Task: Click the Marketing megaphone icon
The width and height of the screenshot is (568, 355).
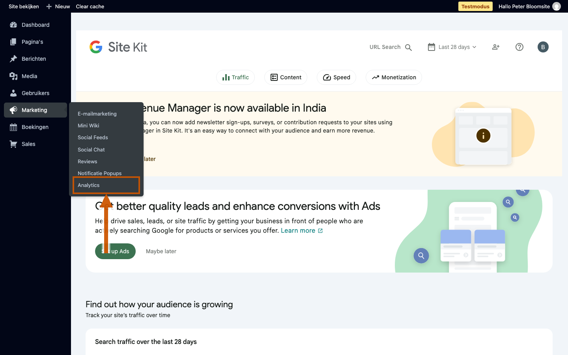Action: [13, 110]
